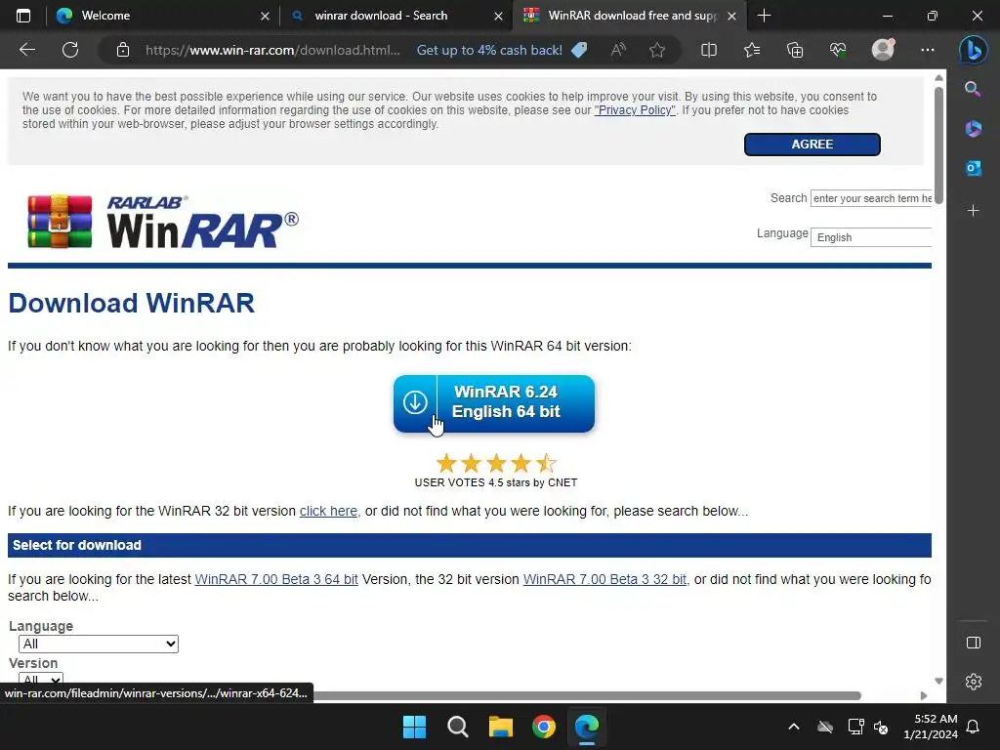Viewport: 1000px width, 750px height.
Task: Open Collections icon
Action: (795, 50)
